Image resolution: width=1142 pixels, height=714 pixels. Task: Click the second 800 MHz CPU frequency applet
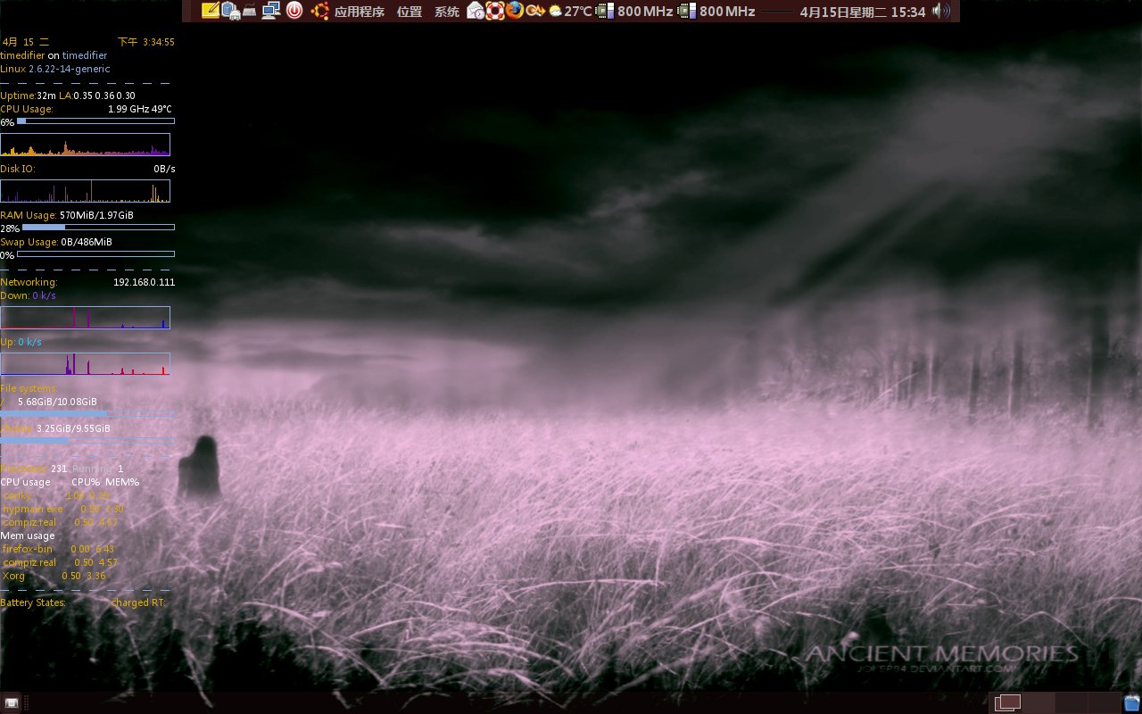[x=716, y=11]
